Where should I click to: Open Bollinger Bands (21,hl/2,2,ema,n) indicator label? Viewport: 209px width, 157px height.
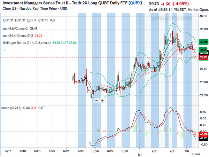click(x=27, y=43)
